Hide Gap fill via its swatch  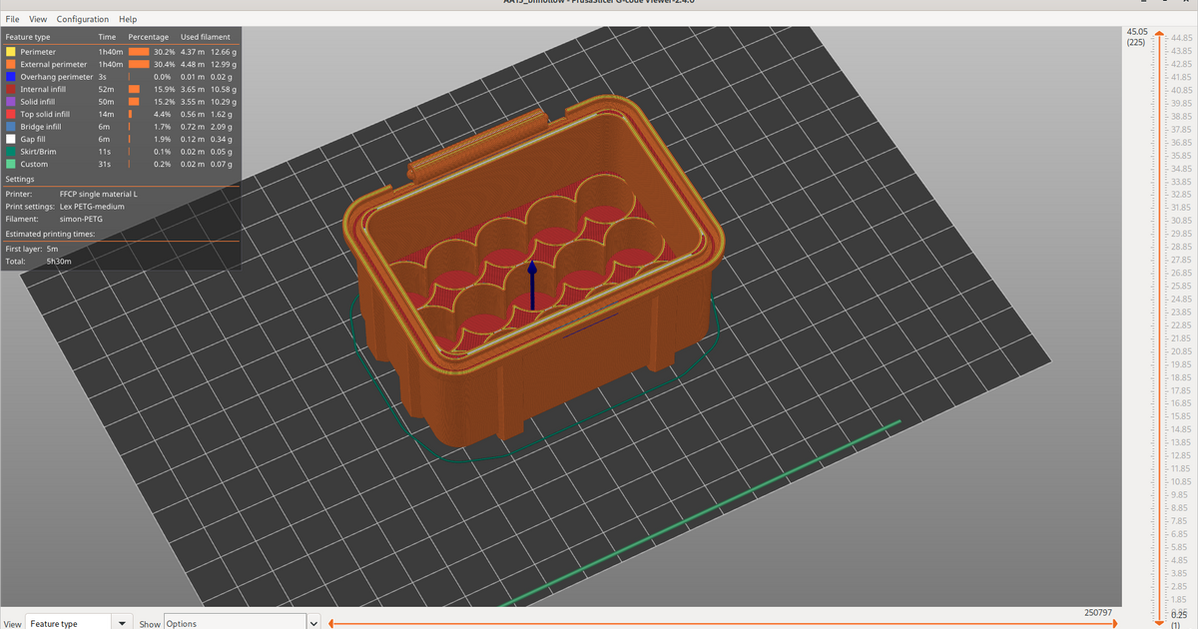tap(11, 139)
